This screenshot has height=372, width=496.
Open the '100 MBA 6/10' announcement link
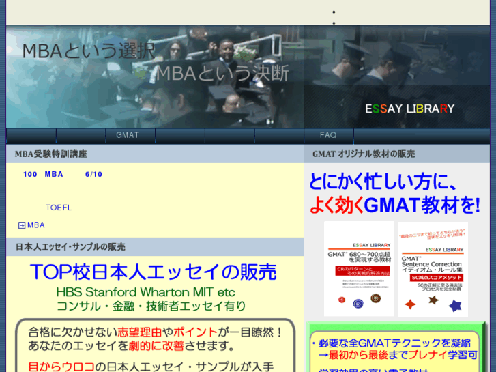click(x=63, y=174)
